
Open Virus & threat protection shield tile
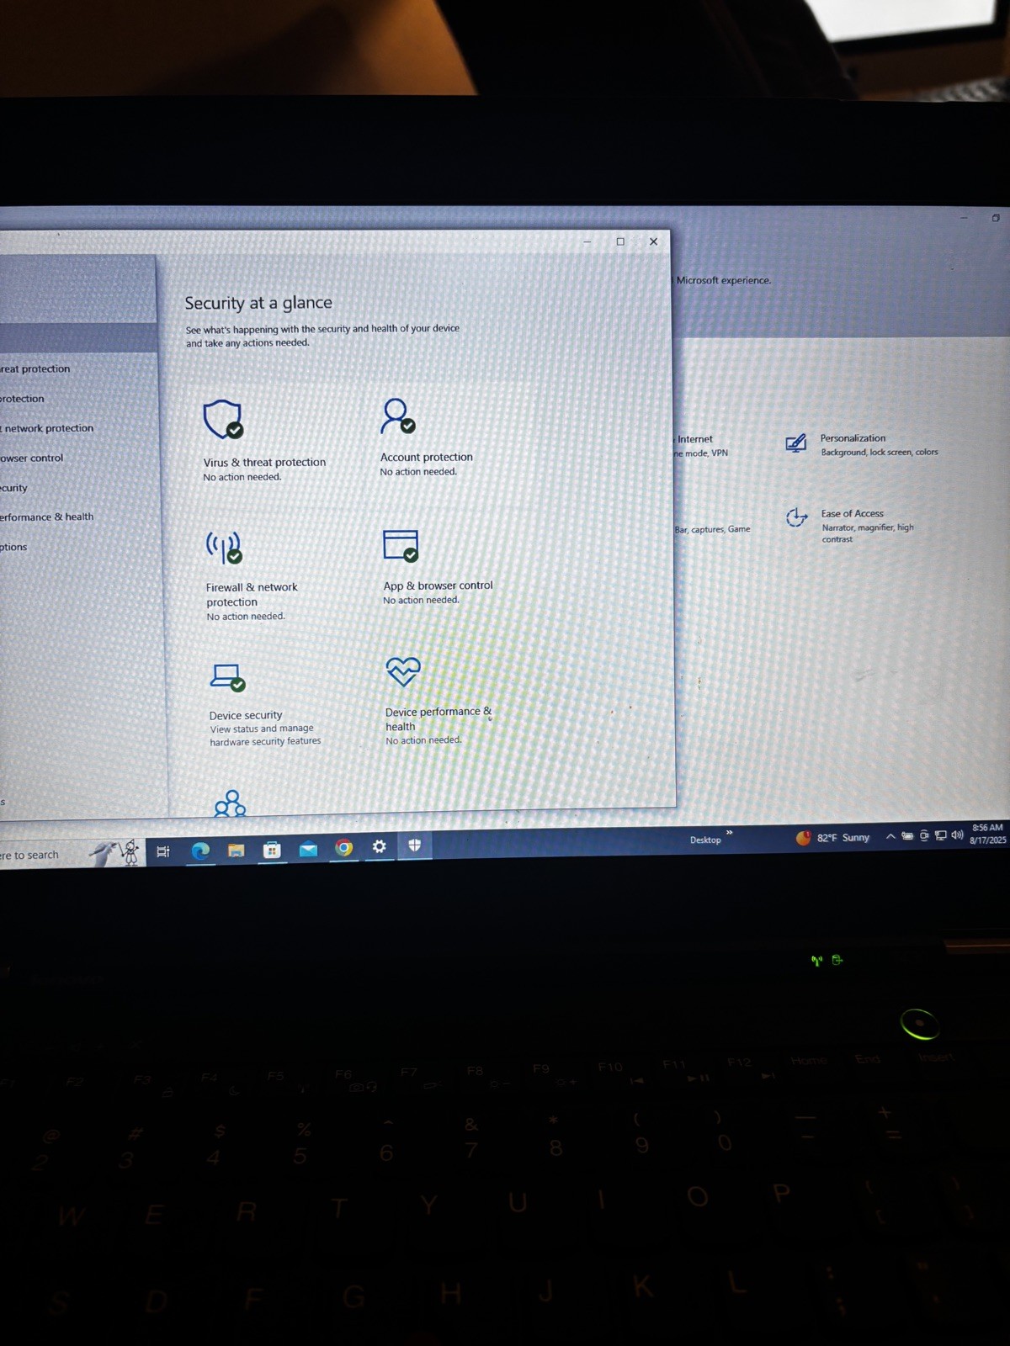pyautogui.click(x=223, y=419)
